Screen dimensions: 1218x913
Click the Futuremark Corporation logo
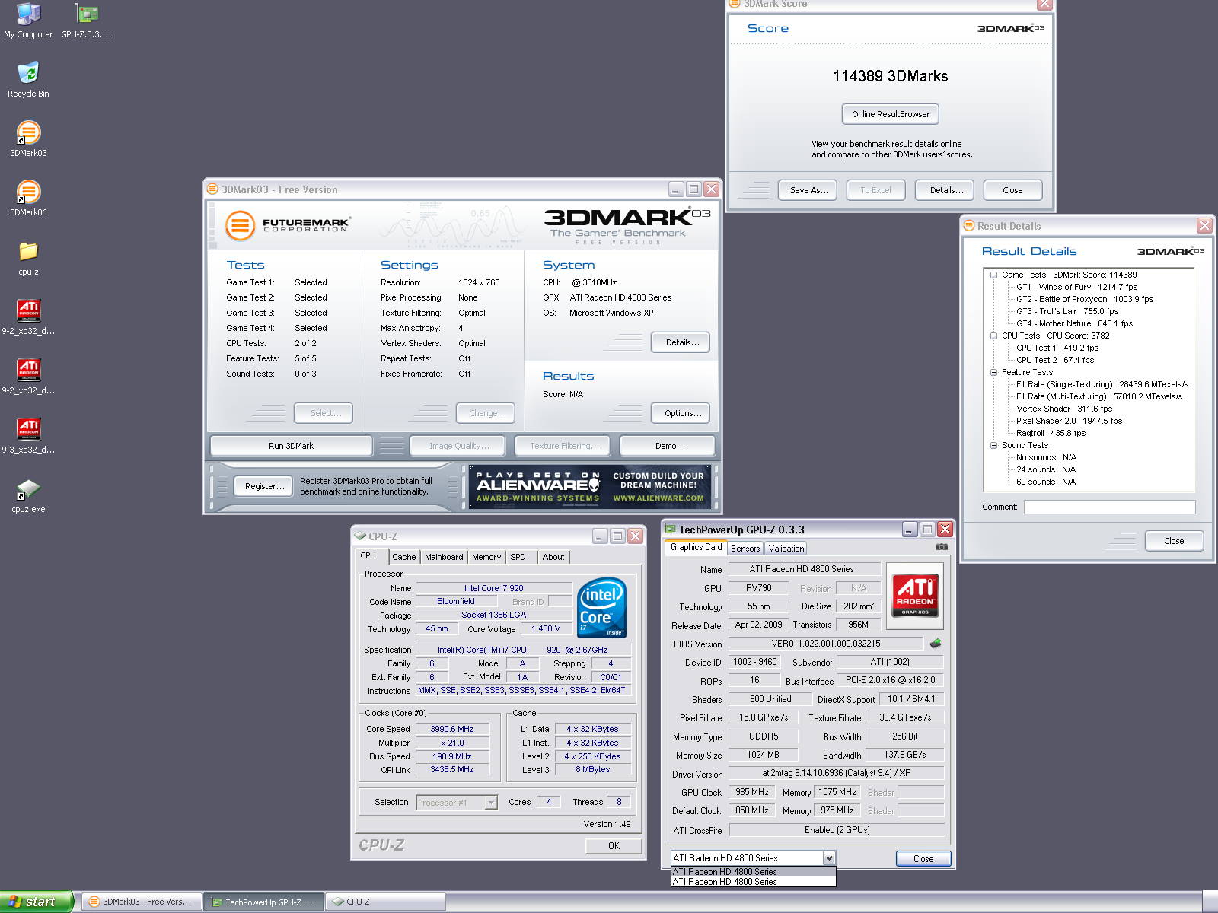coord(288,225)
